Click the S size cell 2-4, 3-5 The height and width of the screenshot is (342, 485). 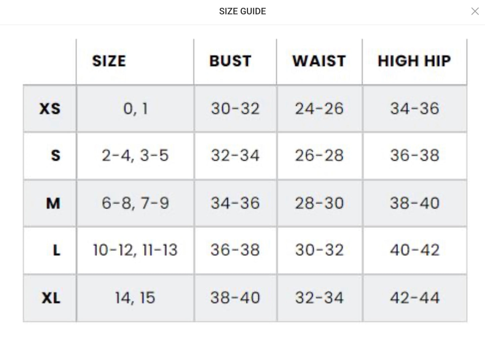pos(135,155)
